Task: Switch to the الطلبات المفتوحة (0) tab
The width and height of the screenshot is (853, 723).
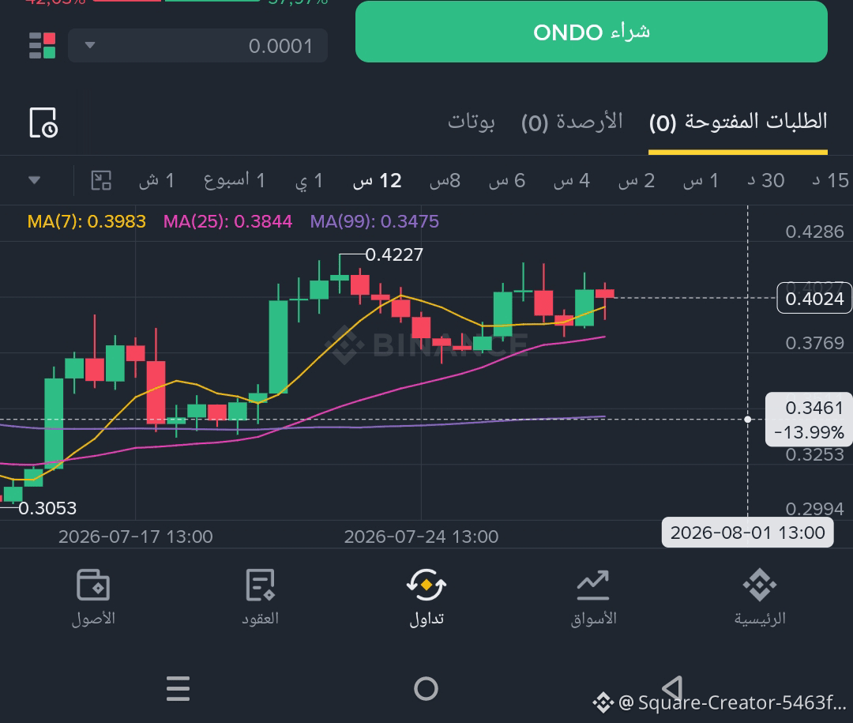Action: point(738,122)
